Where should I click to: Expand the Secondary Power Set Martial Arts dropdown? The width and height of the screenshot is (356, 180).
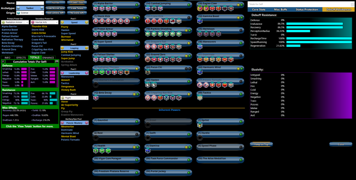coord(44,22)
